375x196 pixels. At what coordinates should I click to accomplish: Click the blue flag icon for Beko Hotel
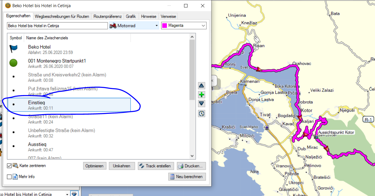[13, 49]
